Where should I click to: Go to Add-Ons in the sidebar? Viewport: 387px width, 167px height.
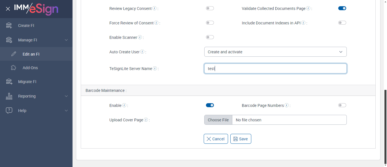coord(30,68)
